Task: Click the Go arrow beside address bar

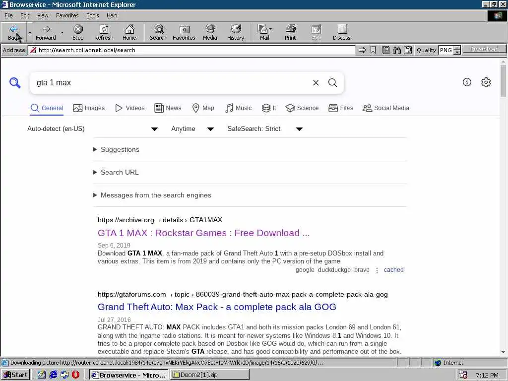Action: (362, 50)
